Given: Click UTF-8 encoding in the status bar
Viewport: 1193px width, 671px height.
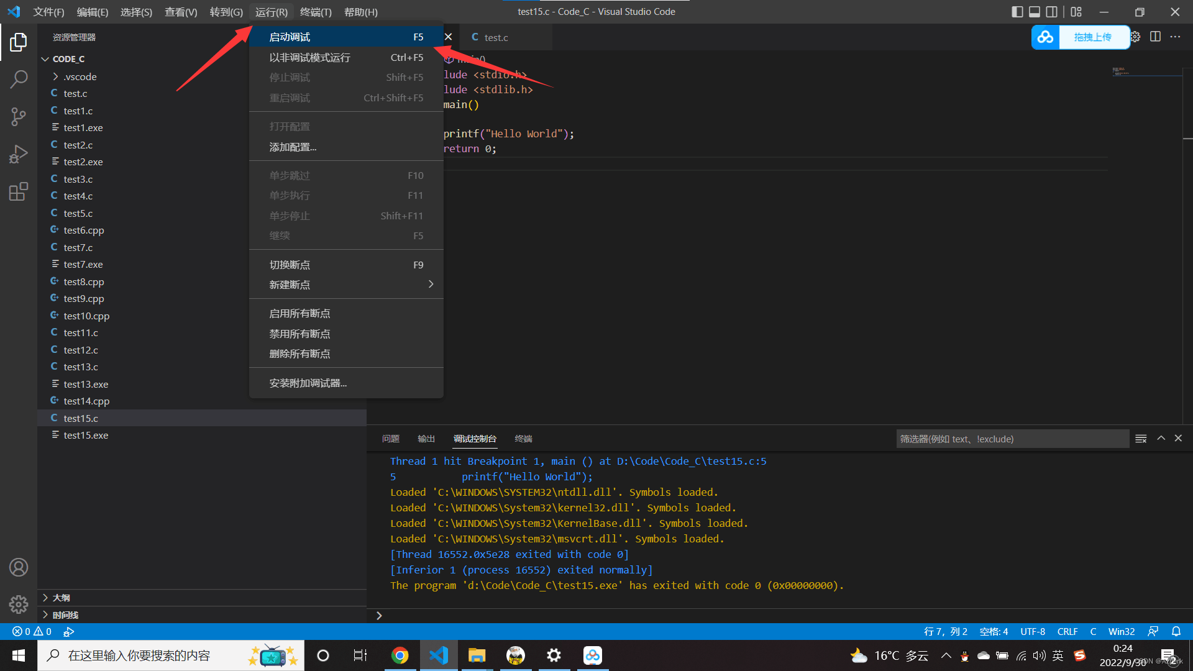Looking at the screenshot, I should [1033, 631].
